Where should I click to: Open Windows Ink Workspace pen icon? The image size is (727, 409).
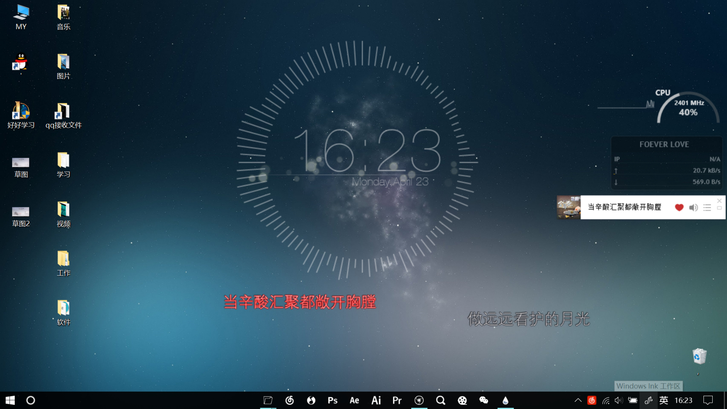pyautogui.click(x=648, y=400)
